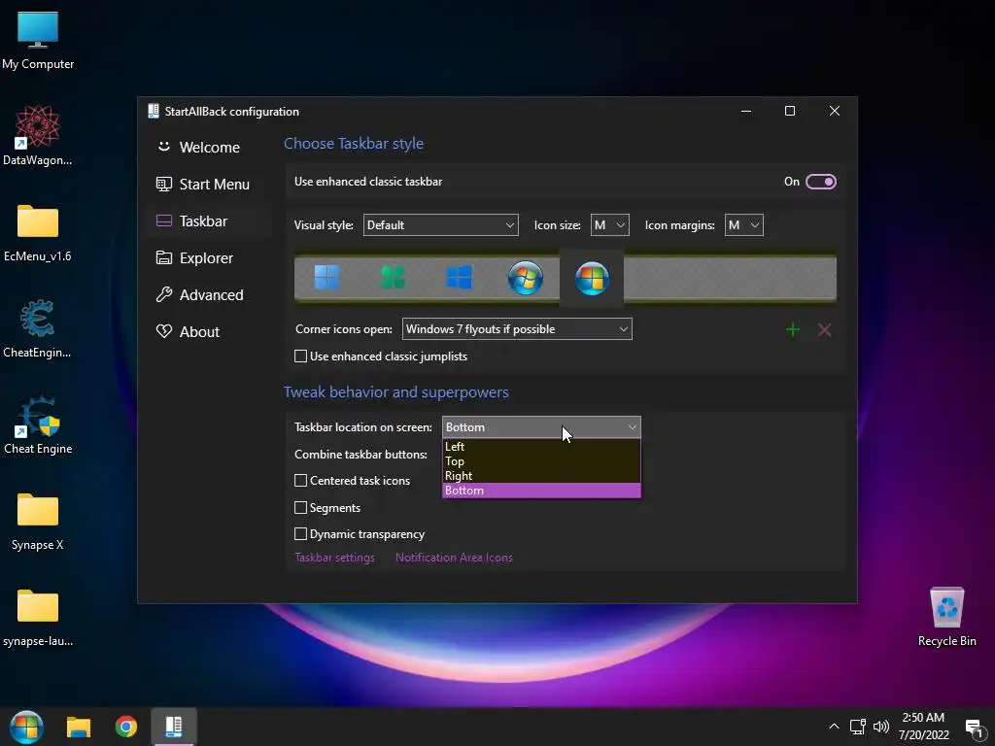
Task: Choose Right taskbar location
Action: pyautogui.click(x=541, y=476)
